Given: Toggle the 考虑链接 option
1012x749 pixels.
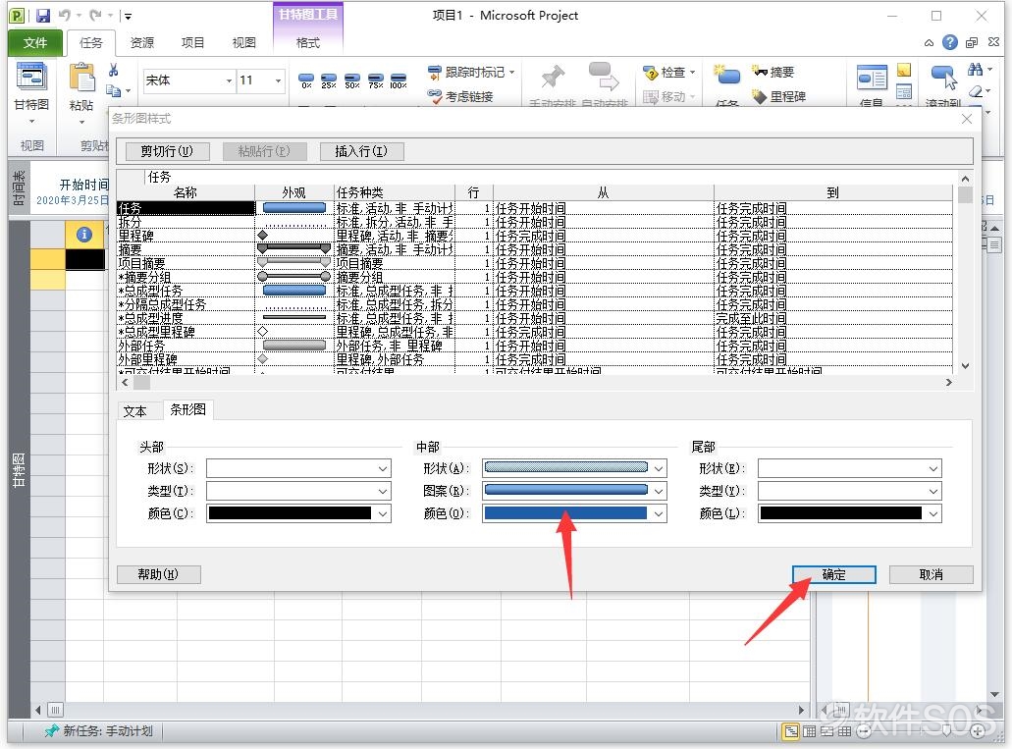Looking at the screenshot, I should point(460,96).
